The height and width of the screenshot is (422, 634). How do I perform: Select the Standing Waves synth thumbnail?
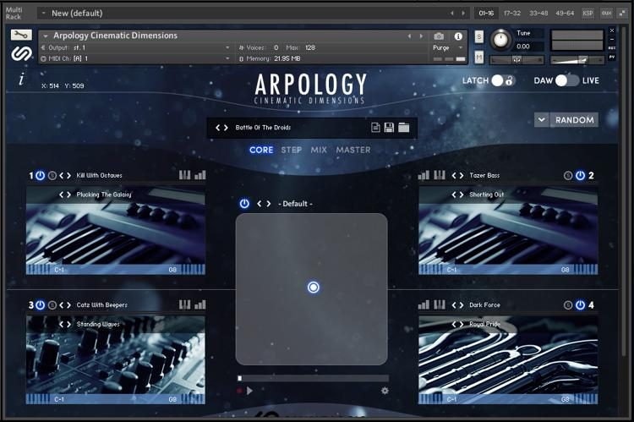(116, 359)
